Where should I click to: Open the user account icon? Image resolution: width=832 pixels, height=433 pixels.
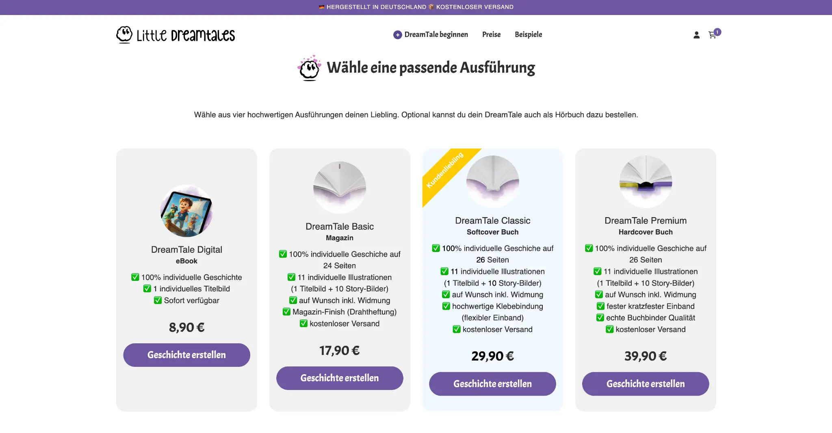click(x=696, y=35)
